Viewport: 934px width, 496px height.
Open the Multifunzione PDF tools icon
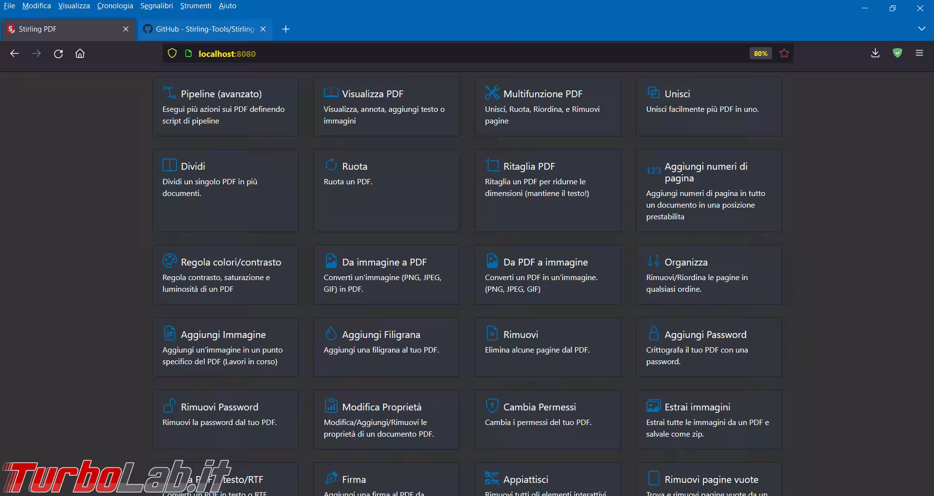[492, 92]
